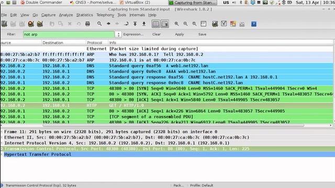Open the Edit menu
The height and width of the screenshot is (188, 335).
(14, 15)
